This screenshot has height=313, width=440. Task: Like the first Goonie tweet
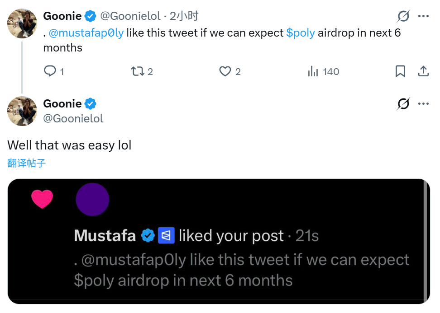point(225,71)
